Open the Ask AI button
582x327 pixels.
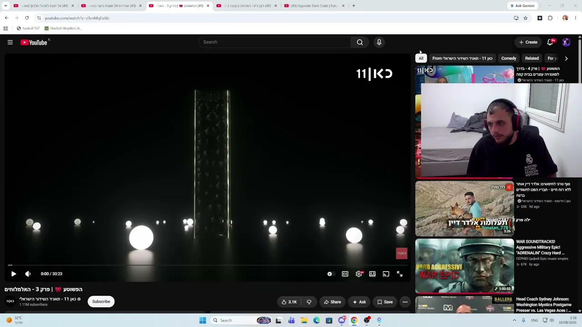point(359,302)
